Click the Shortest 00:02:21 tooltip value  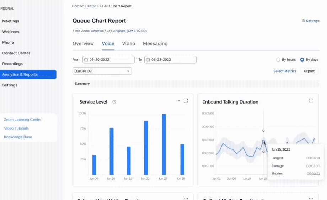tap(313, 173)
